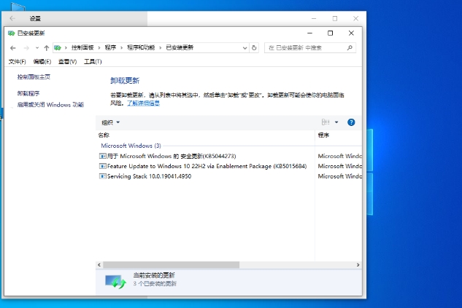462x308 pixels.
Task: Click the refresh icon beside the address bar
Action: pos(254,47)
